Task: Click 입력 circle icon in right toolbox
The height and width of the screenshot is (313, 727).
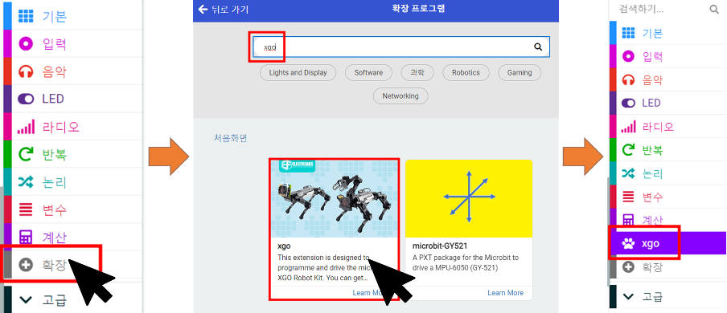Action: (x=628, y=56)
